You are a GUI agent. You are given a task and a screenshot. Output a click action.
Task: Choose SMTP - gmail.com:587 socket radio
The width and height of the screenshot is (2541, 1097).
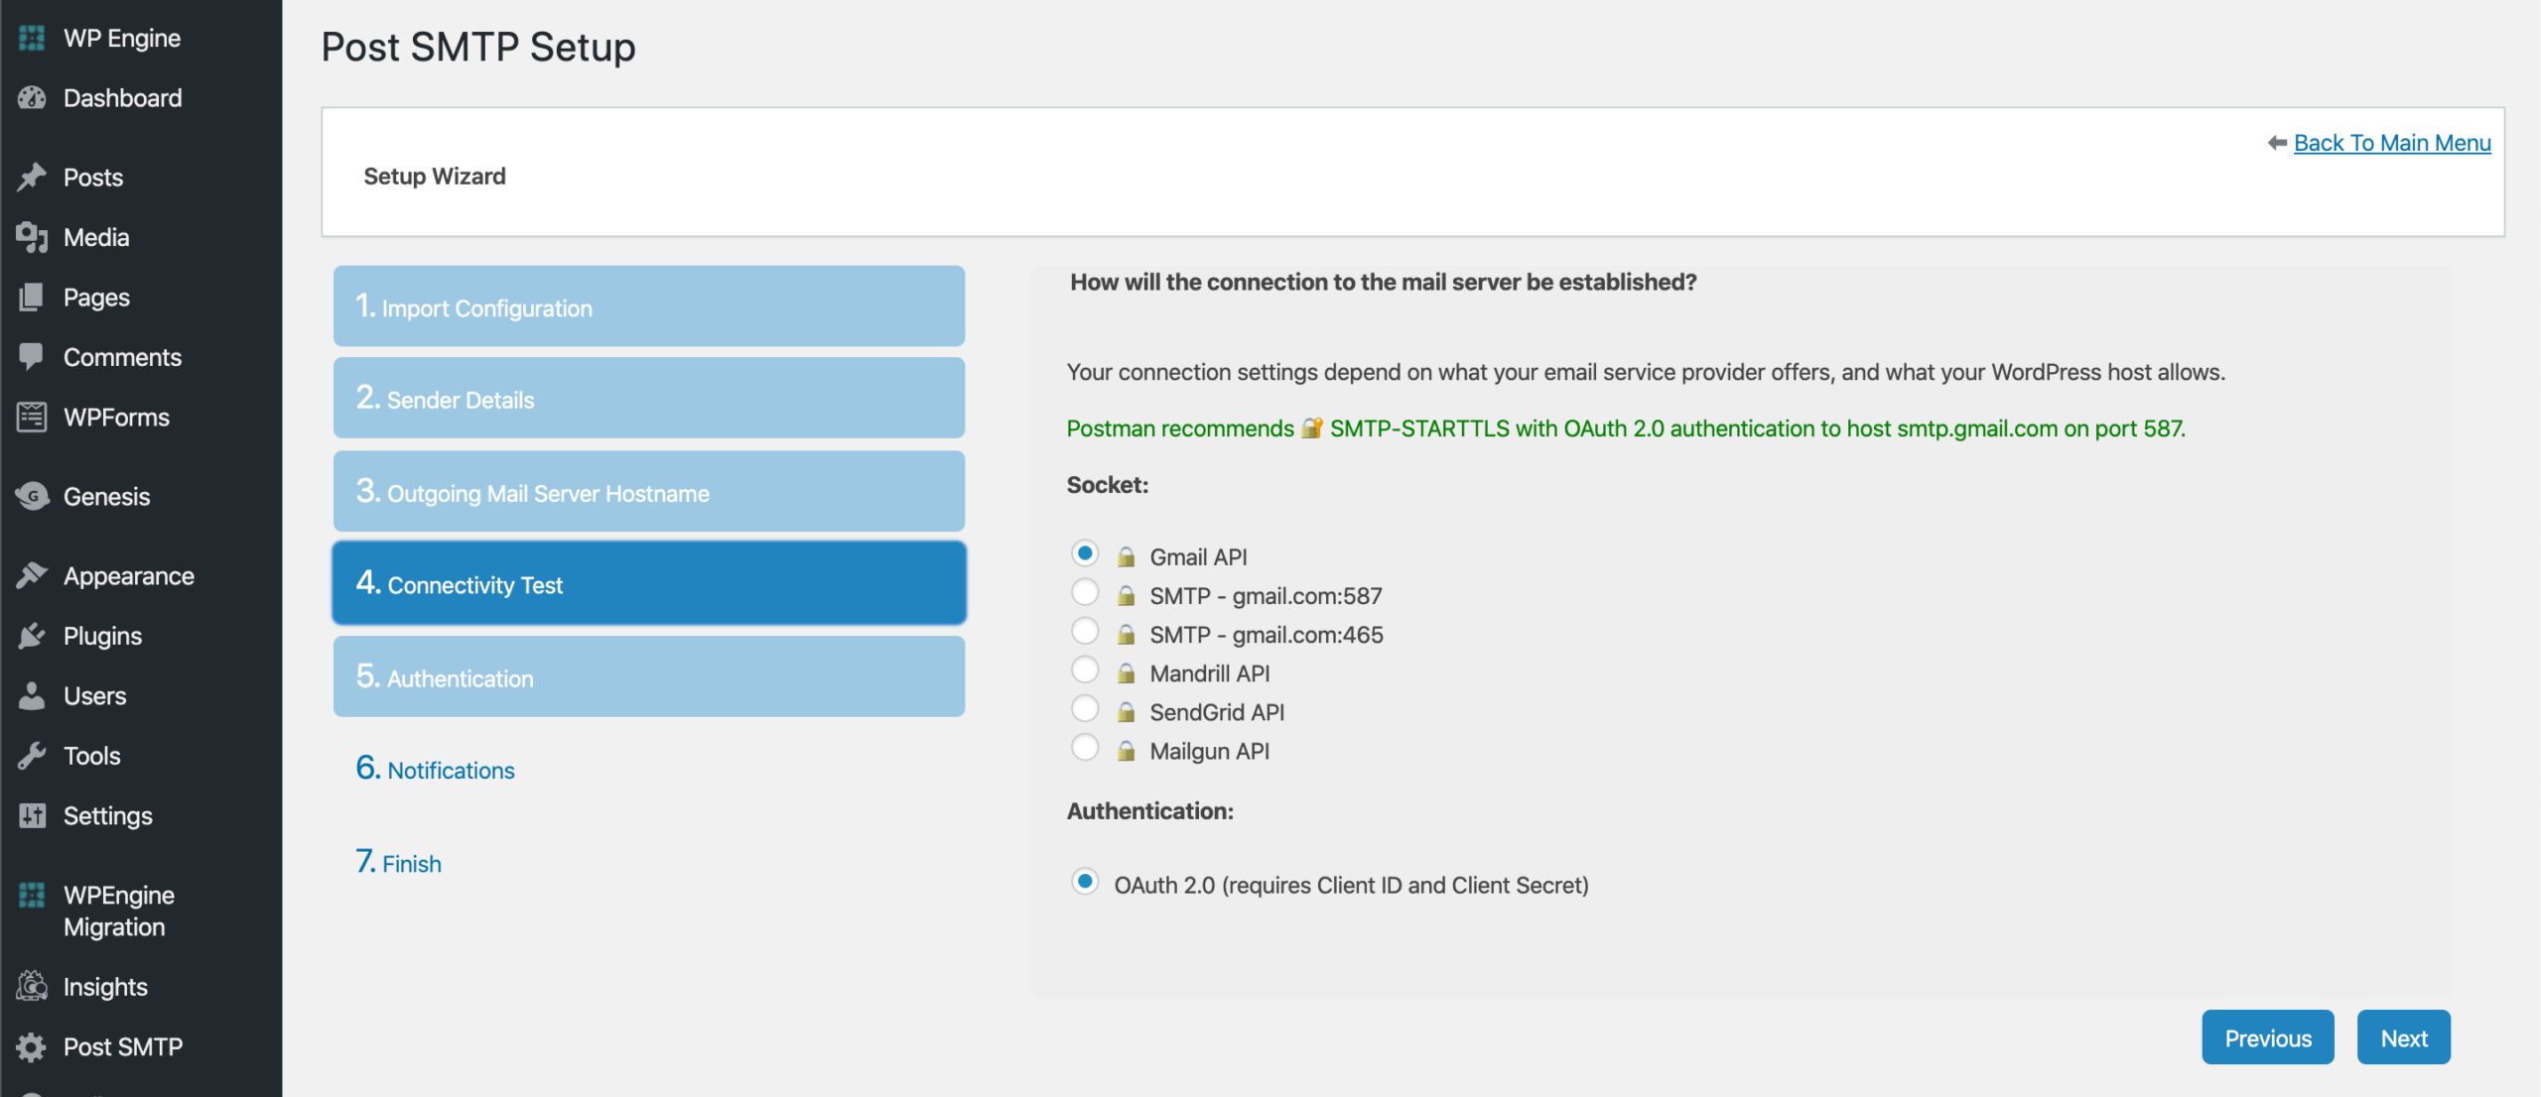coord(1085,593)
